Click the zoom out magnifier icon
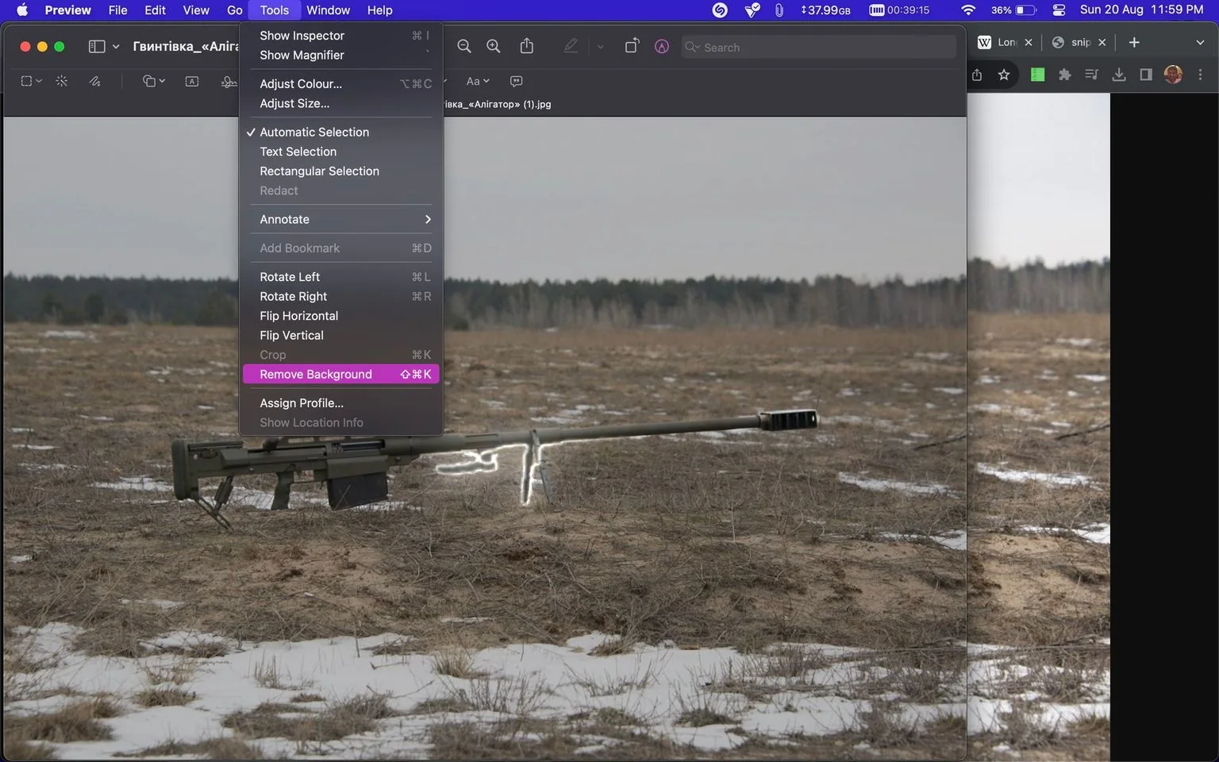The height and width of the screenshot is (762, 1219). (x=464, y=47)
